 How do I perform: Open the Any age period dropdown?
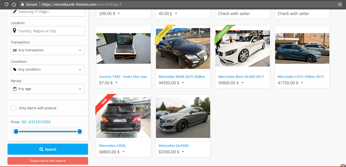[48, 89]
